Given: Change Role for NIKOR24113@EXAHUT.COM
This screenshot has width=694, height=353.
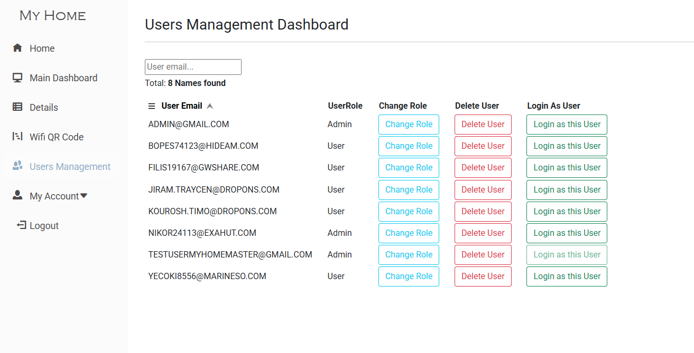Looking at the screenshot, I should pyautogui.click(x=409, y=233).
